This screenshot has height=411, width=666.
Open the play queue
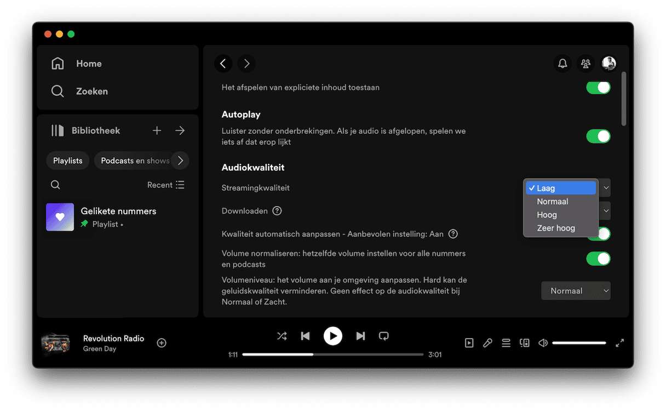tap(506, 343)
